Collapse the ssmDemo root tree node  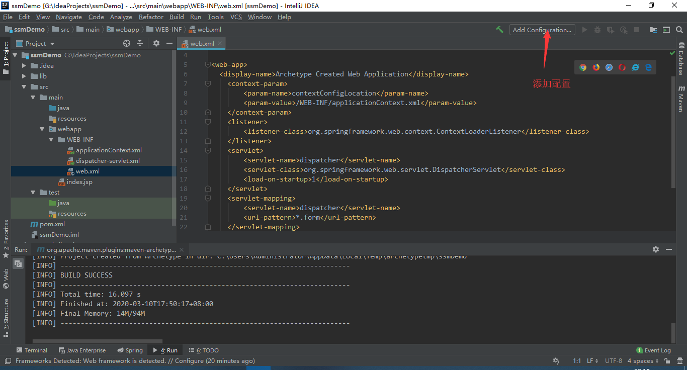tap(15, 55)
